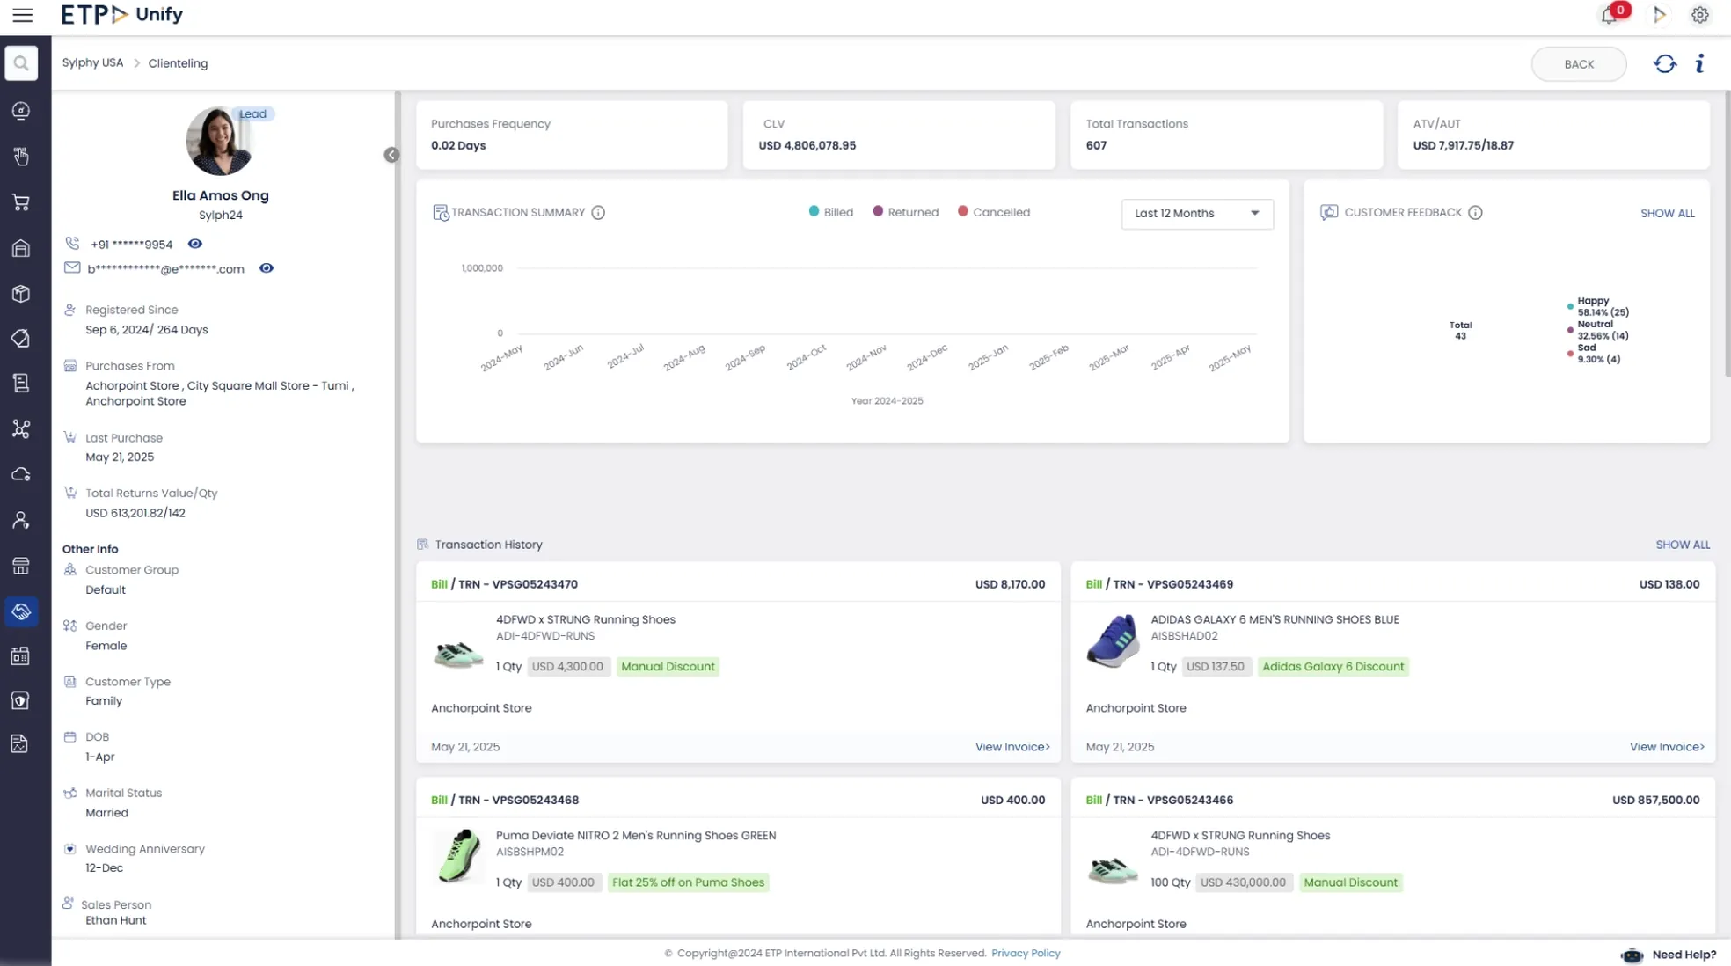Screen dimensions: 1731x966
Task: Click the refresh icon beside Back button
Action: pos(1664,63)
